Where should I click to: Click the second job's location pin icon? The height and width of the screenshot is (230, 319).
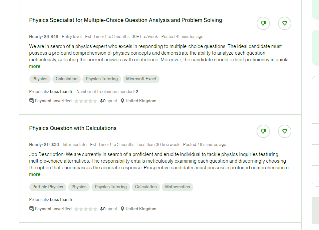pos(122,209)
